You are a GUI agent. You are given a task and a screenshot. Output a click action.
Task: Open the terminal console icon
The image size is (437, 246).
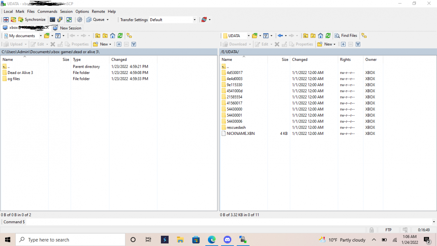[52, 20]
